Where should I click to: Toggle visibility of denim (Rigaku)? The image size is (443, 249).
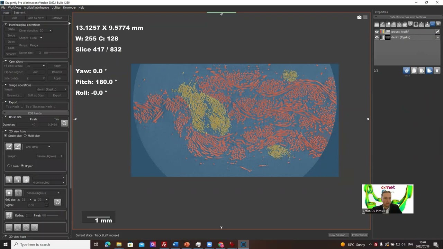pyautogui.click(x=377, y=37)
